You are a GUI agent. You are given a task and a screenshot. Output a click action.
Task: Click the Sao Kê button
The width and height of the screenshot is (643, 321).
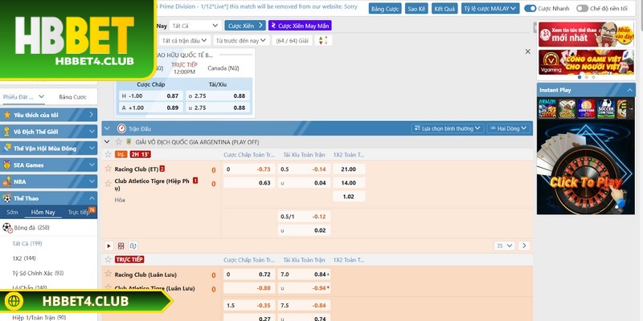416,9
